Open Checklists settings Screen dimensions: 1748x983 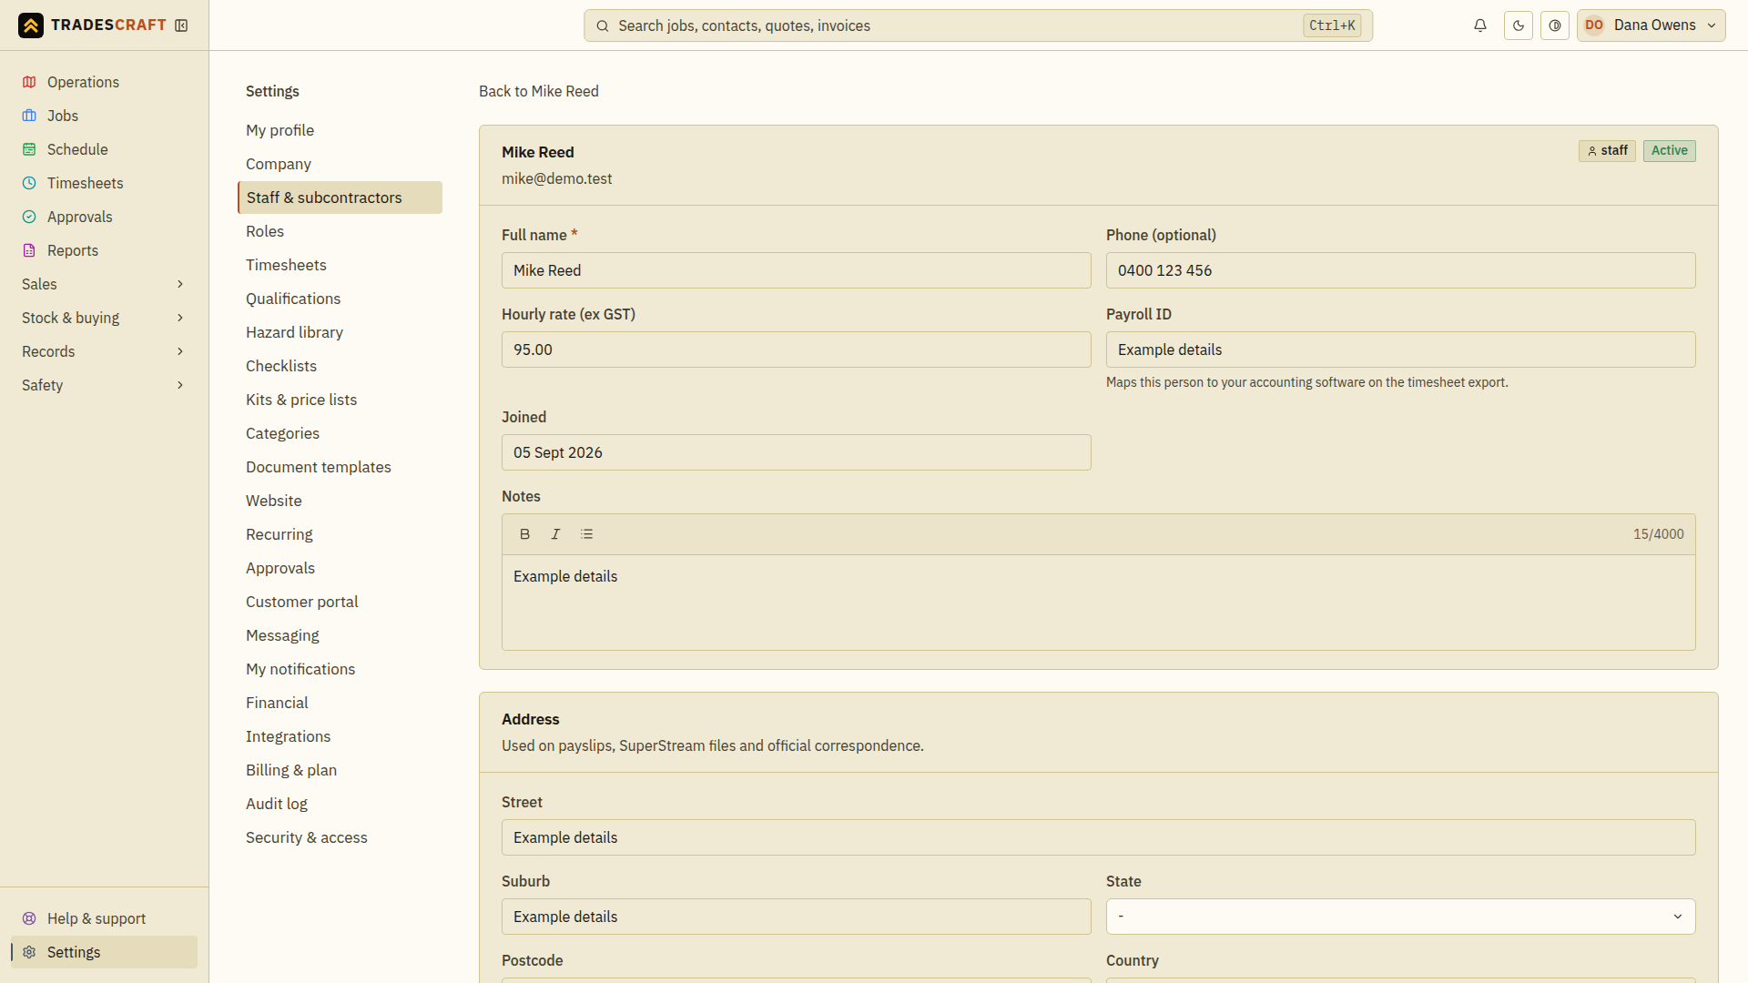point(340,366)
